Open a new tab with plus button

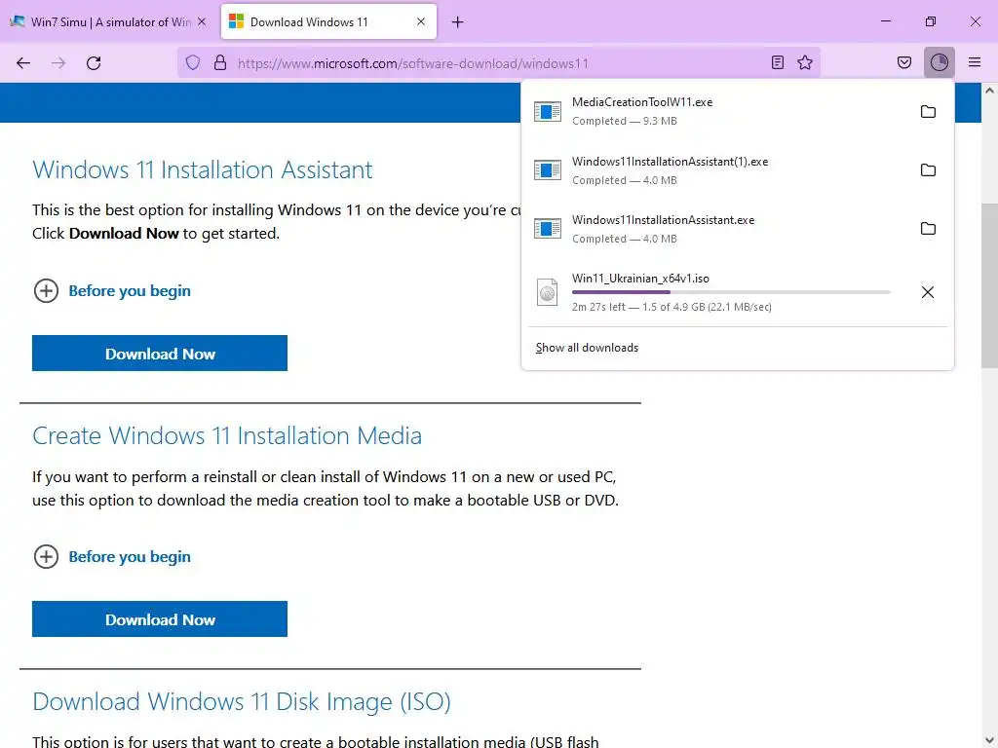(458, 22)
